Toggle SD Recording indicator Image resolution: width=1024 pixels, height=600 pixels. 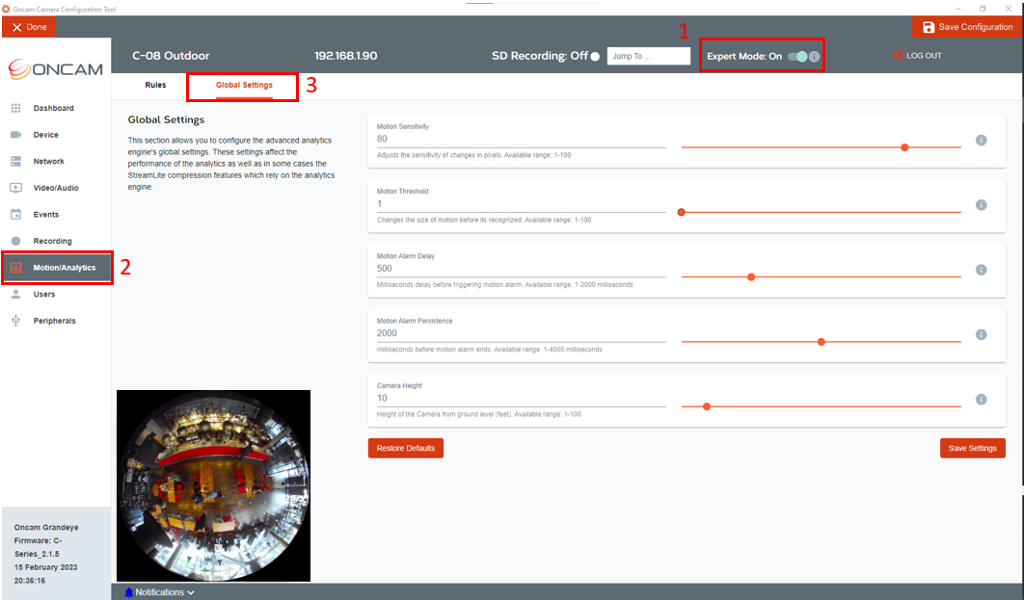coord(595,56)
